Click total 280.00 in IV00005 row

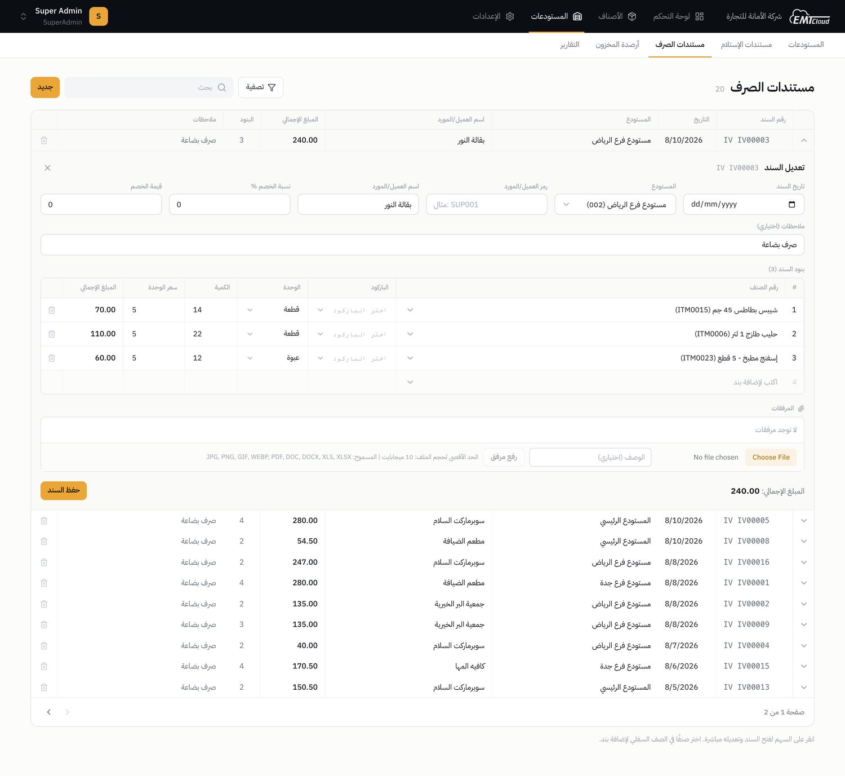305,521
